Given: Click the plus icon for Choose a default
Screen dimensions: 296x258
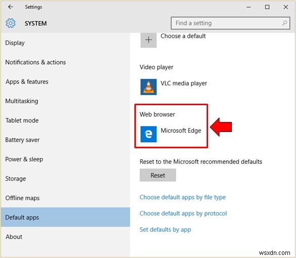Looking at the screenshot, I should point(149,39).
